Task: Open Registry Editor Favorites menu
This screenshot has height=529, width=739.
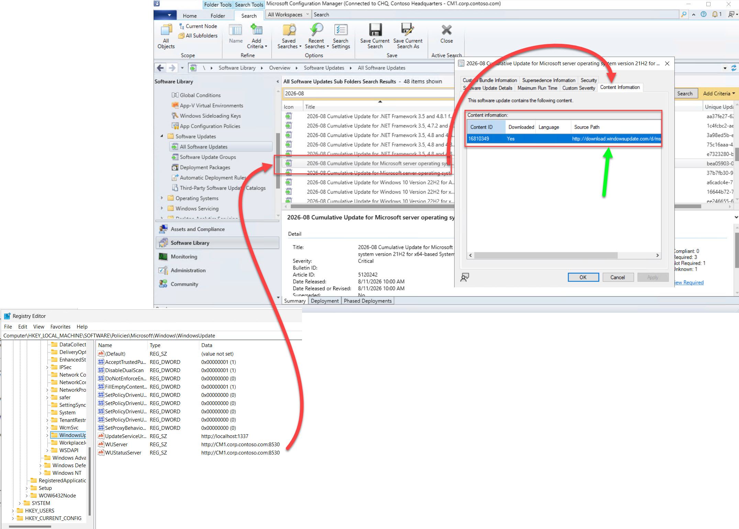Action: pyautogui.click(x=60, y=327)
